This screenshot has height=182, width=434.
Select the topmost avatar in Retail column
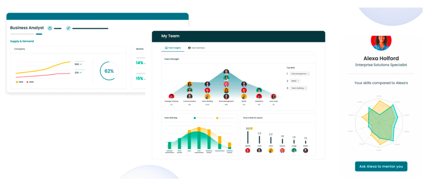tap(244, 84)
